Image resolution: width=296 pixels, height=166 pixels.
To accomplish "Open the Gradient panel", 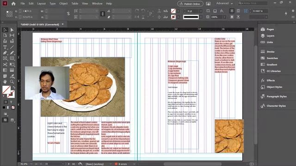I will click(272, 65).
